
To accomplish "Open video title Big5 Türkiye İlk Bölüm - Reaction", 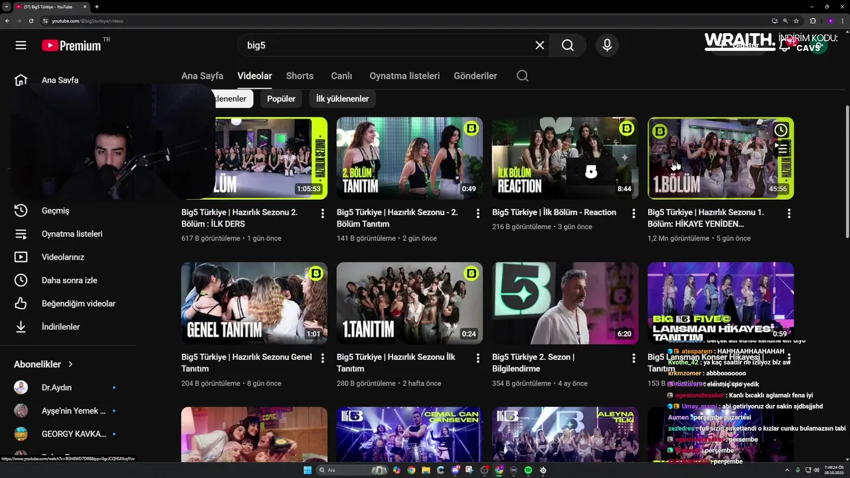I will click(x=554, y=212).
